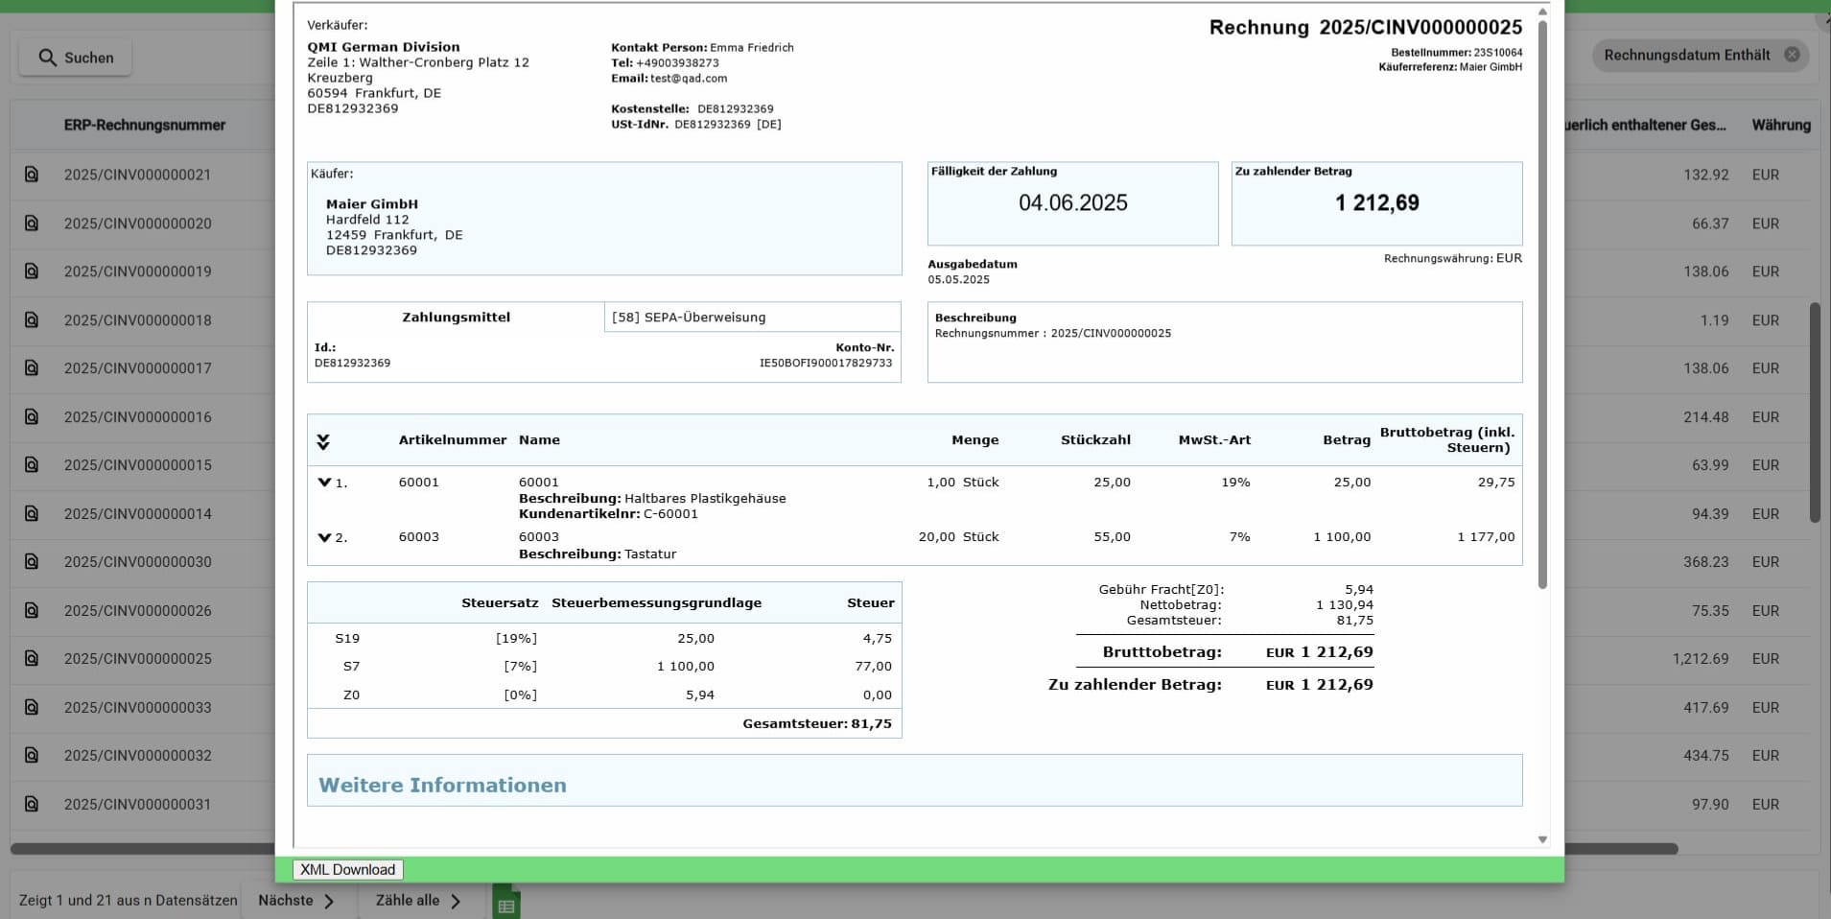Click document icon beside 2025/CINV000000015

point(32,464)
